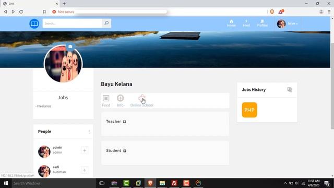Open Brave Rewards triangle icon
Viewport: 334px width, 188px height.
pyautogui.click(x=281, y=11)
